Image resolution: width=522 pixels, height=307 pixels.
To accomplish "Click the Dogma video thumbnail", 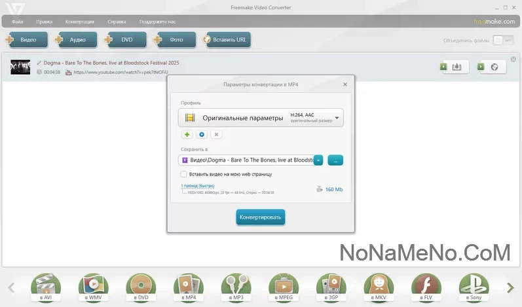I will click(20, 67).
